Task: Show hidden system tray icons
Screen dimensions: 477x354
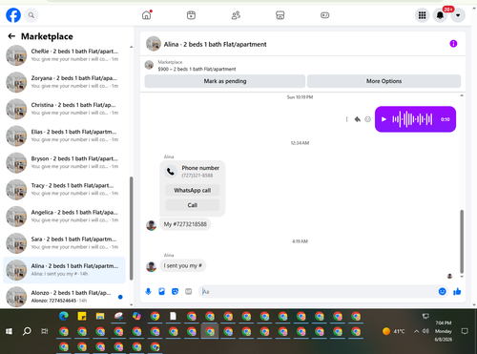Action: (x=416, y=331)
